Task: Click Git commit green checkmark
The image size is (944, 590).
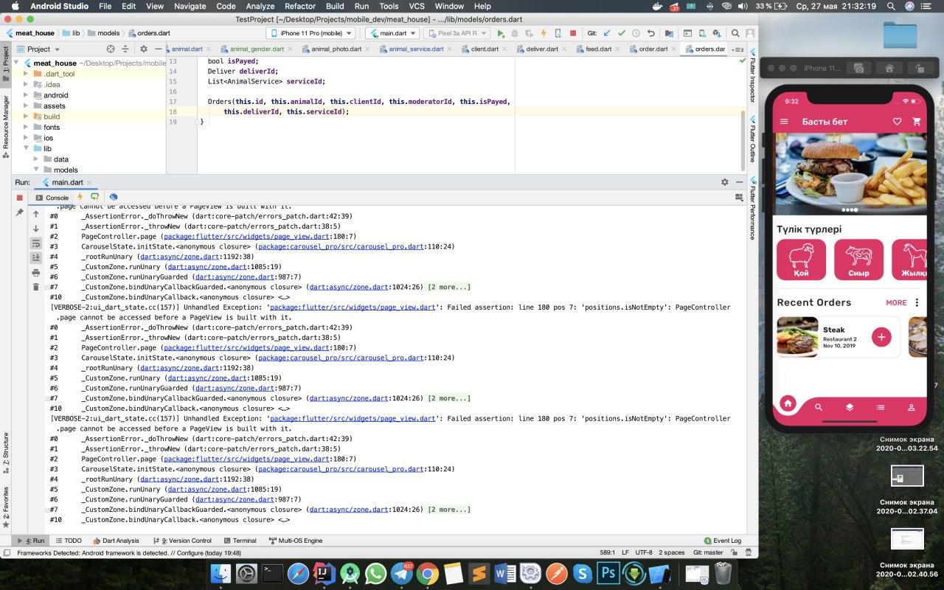Action: click(x=622, y=33)
